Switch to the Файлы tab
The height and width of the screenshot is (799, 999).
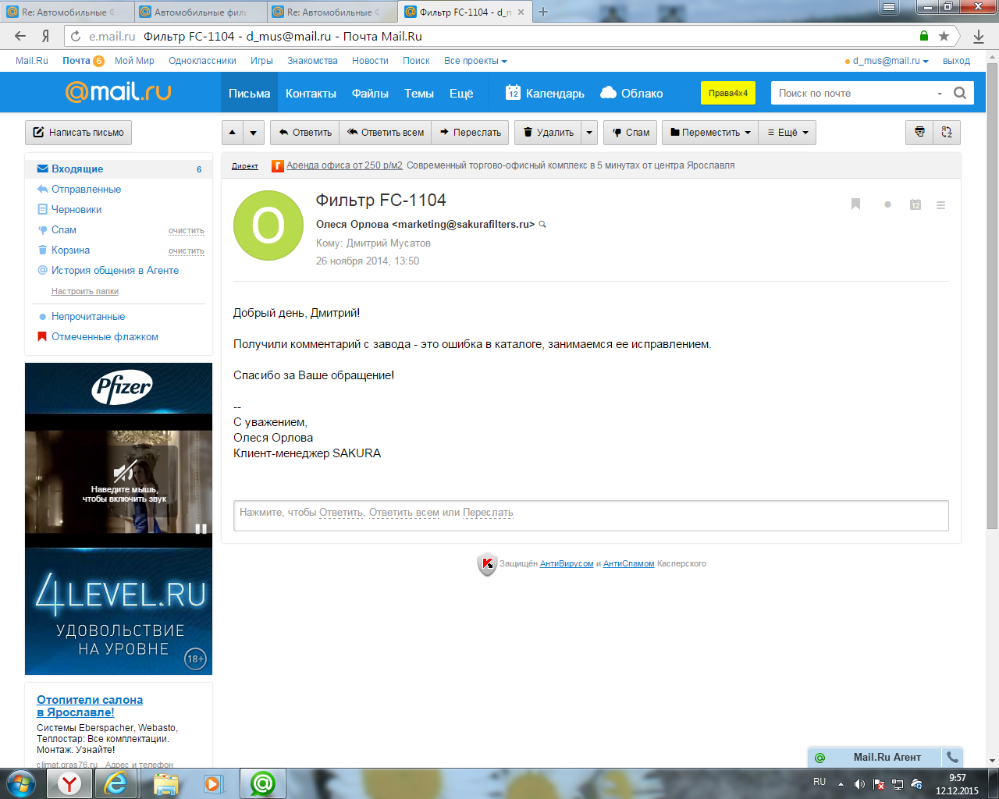point(370,93)
